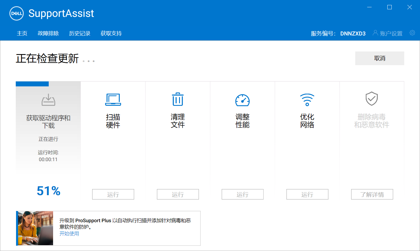Click 运行 under 清理文件
420x251 pixels.
(178, 194)
